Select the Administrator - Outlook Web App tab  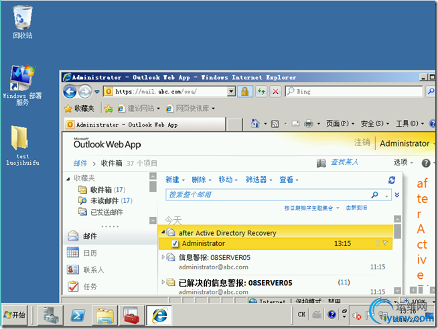tap(145, 125)
